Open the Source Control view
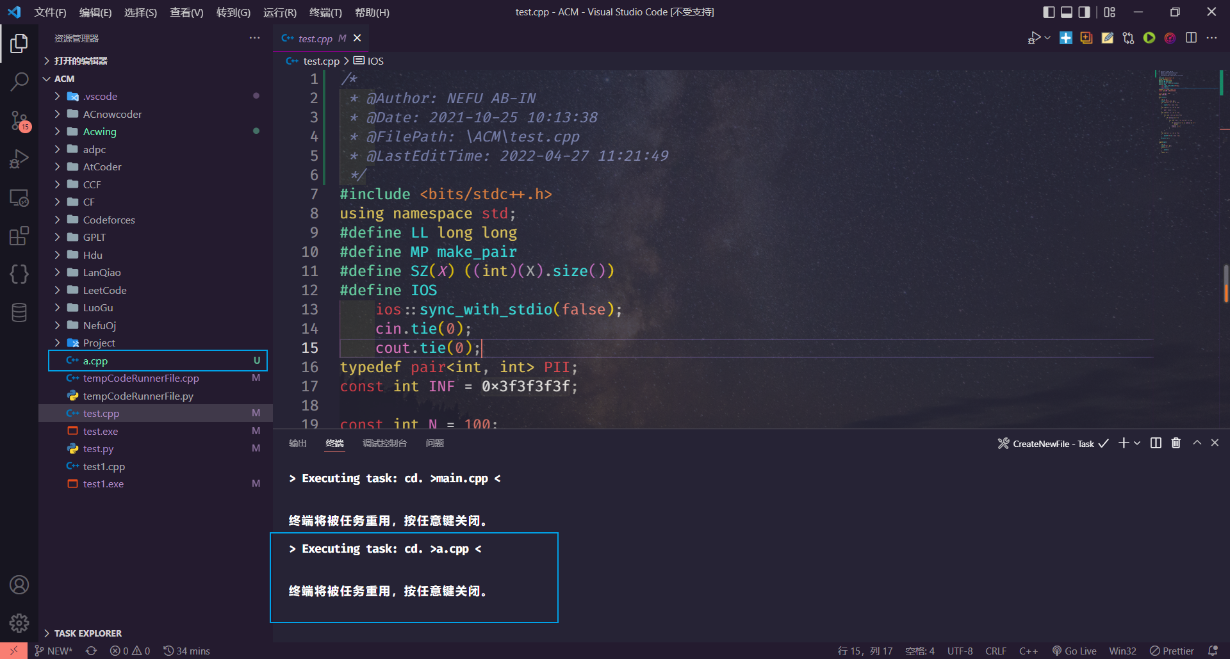The image size is (1230, 659). pos(19,120)
